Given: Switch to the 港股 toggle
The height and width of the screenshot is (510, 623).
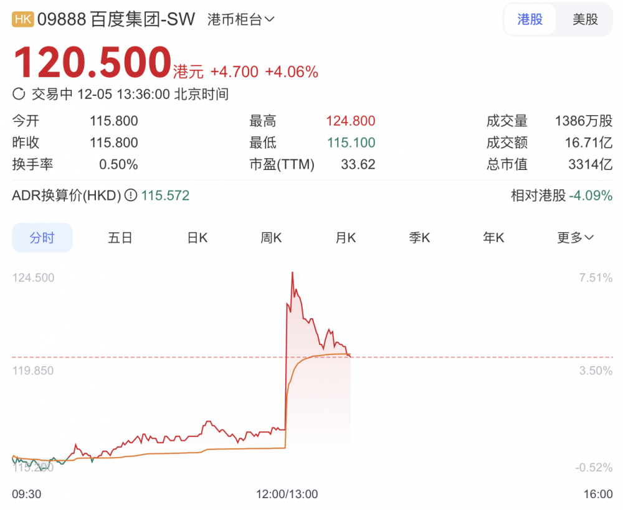Looking at the screenshot, I should click(x=530, y=19).
